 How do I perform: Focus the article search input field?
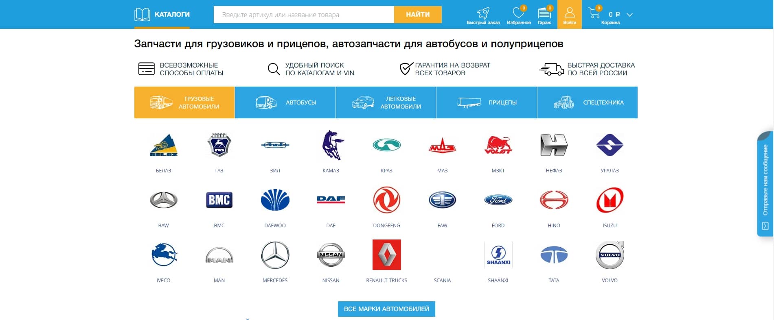[304, 15]
